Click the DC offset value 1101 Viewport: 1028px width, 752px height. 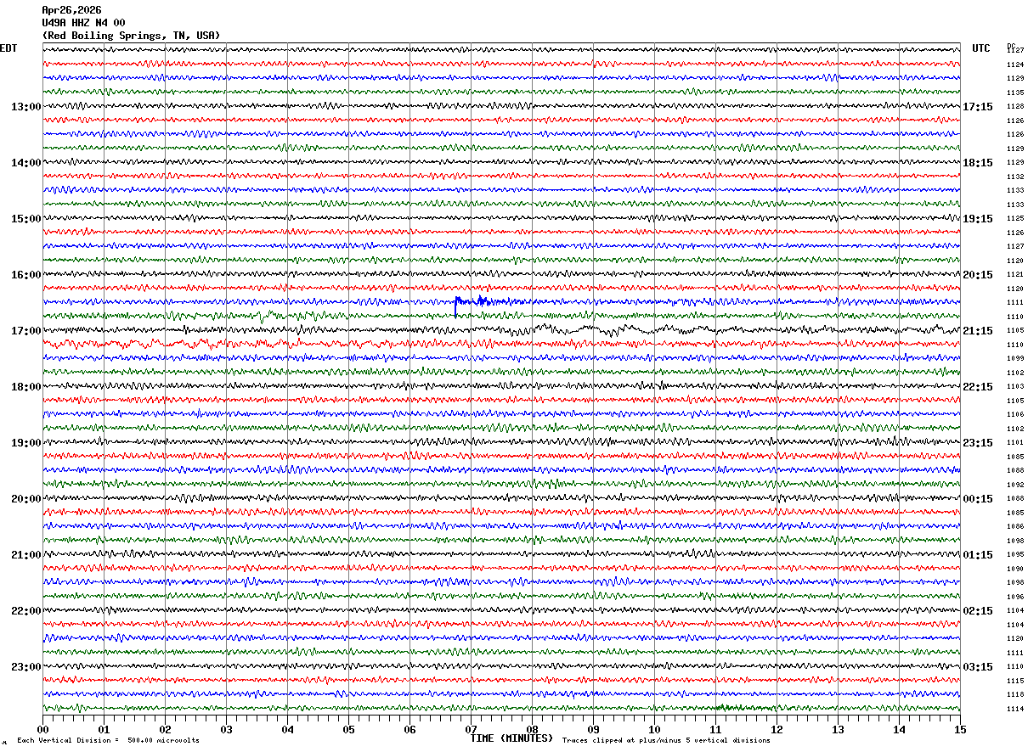1015,442
